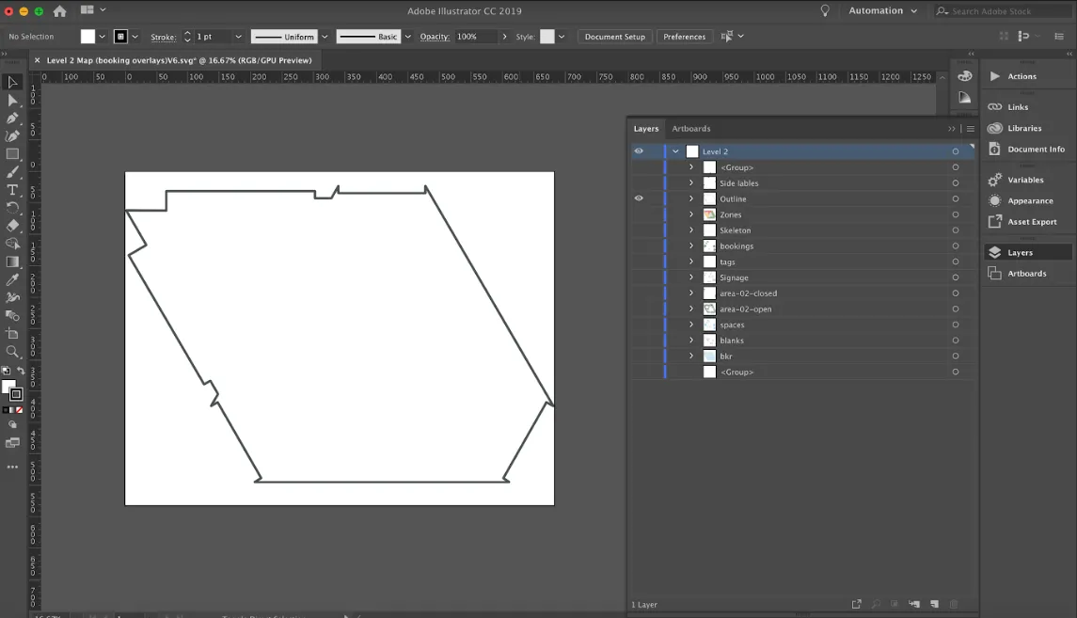
Task: Choose the Rectangle tool
Action: point(12,154)
